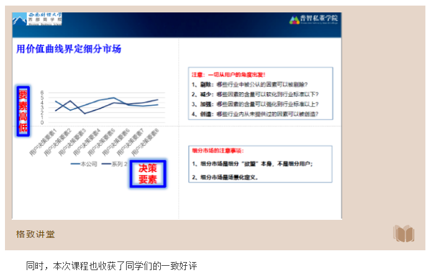Select the 减少 list item
Viewport: 426px width, 272px height.
click(x=259, y=94)
